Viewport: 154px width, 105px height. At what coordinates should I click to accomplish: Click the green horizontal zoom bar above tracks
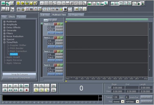coord(107,19)
